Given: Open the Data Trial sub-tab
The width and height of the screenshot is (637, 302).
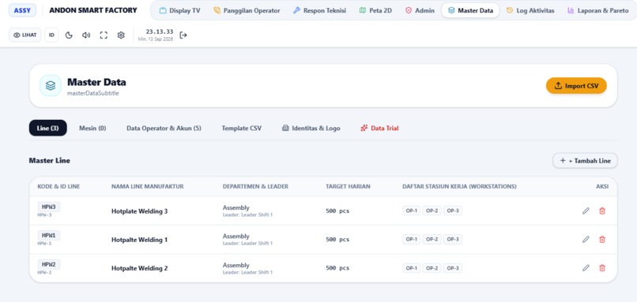Looking at the screenshot, I should [379, 128].
